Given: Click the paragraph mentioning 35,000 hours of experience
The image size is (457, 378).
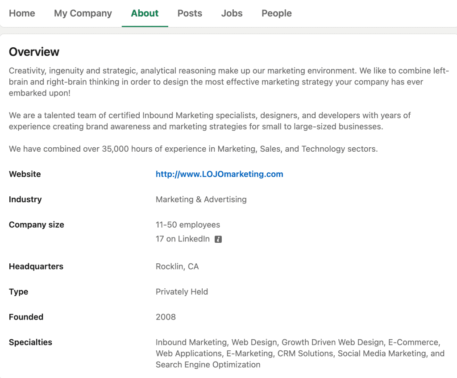Looking at the screenshot, I should (193, 149).
